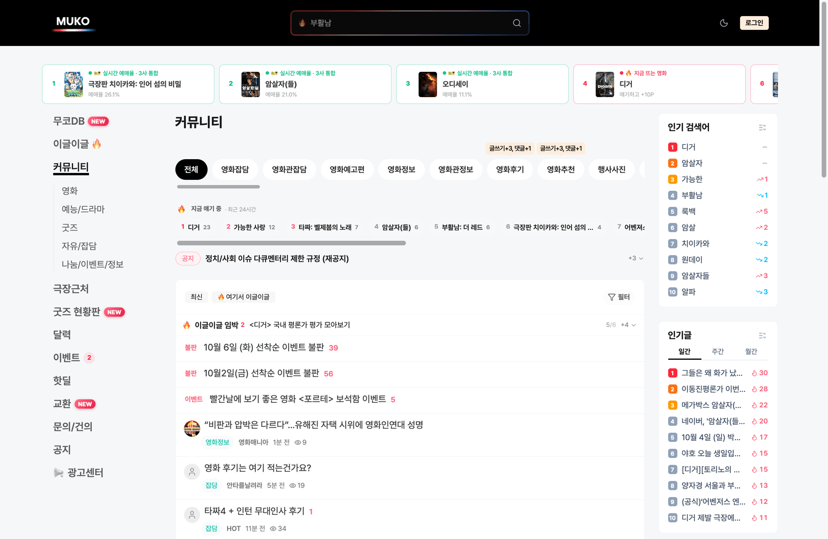Toggle 여기서 이글이글 sort option

click(x=244, y=297)
